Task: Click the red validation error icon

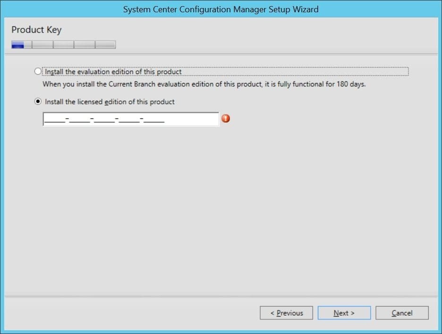Action: 226,118
